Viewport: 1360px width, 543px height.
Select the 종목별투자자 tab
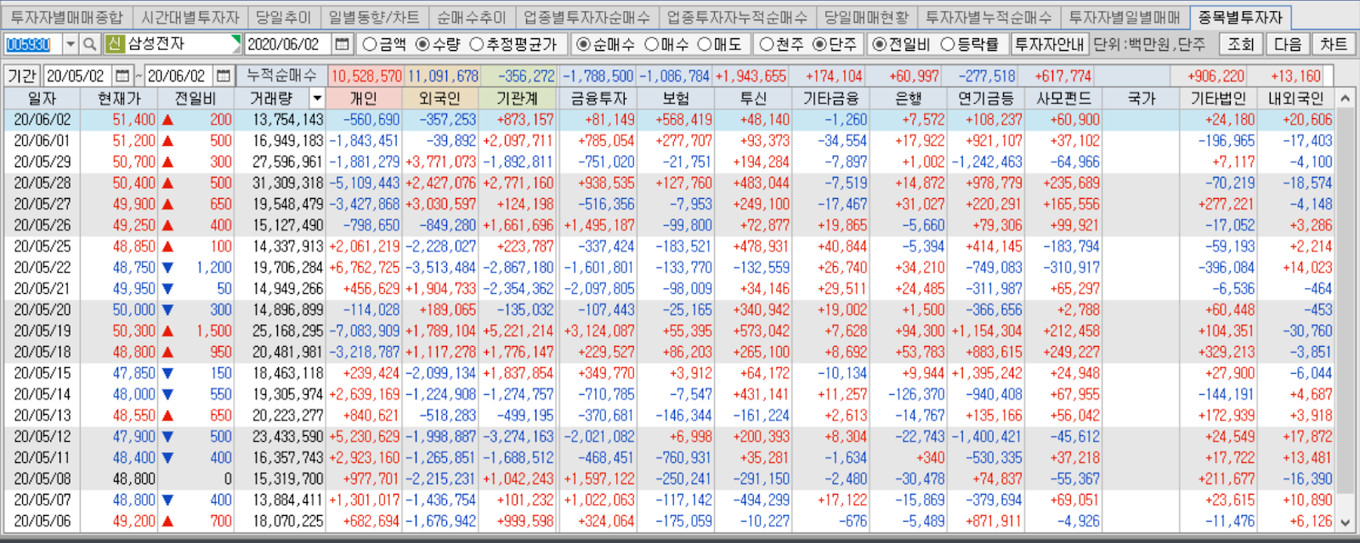[1240, 17]
